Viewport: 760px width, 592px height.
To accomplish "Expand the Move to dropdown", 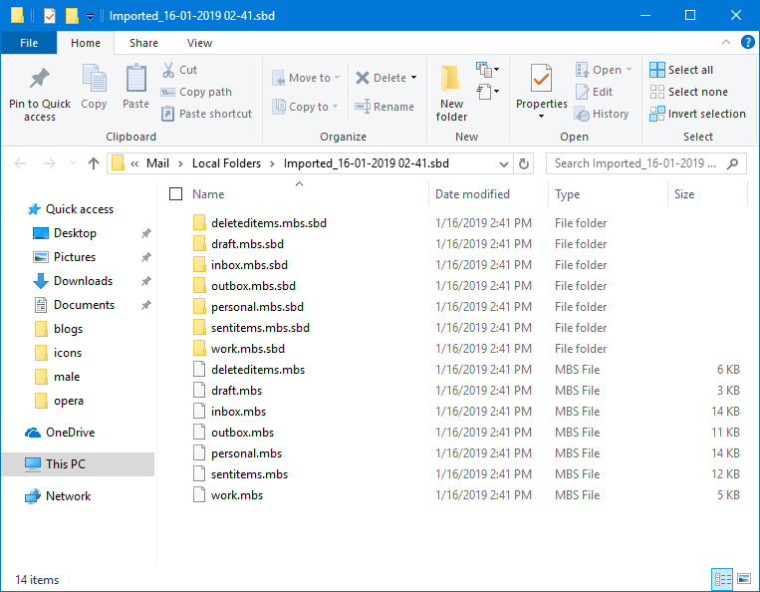I will (337, 78).
